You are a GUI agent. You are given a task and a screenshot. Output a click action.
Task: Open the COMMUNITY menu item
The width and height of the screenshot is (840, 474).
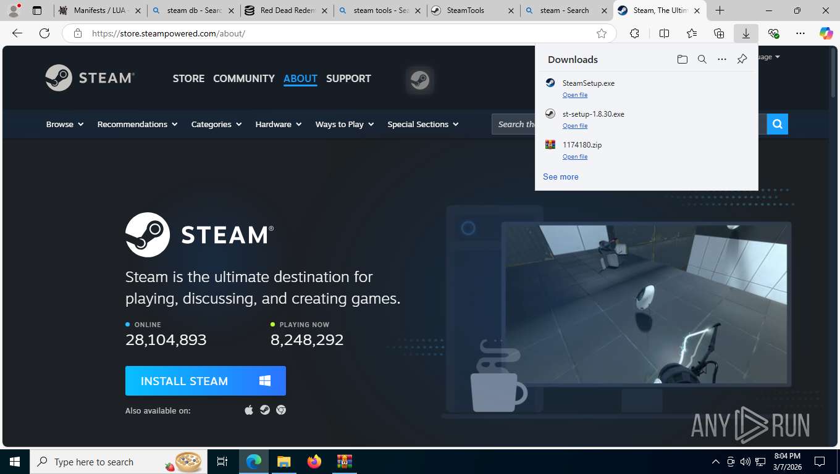coord(244,78)
